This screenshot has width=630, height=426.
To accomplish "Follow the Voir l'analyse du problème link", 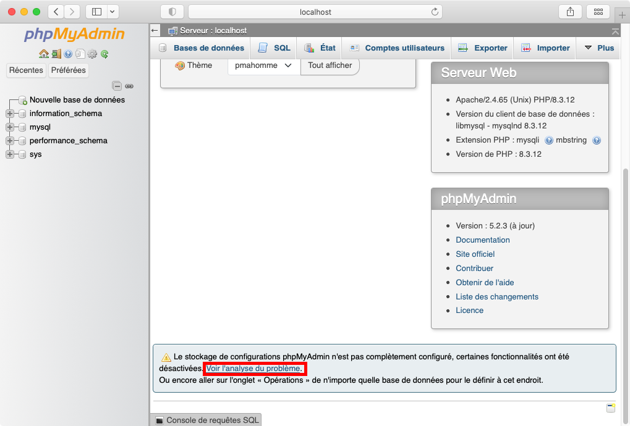I will tap(254, 369).
